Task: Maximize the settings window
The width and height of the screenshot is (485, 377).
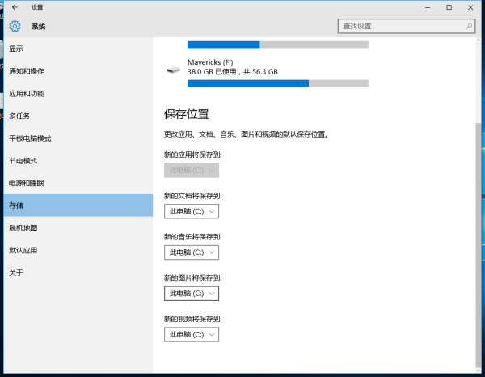Action: [449, 7]
